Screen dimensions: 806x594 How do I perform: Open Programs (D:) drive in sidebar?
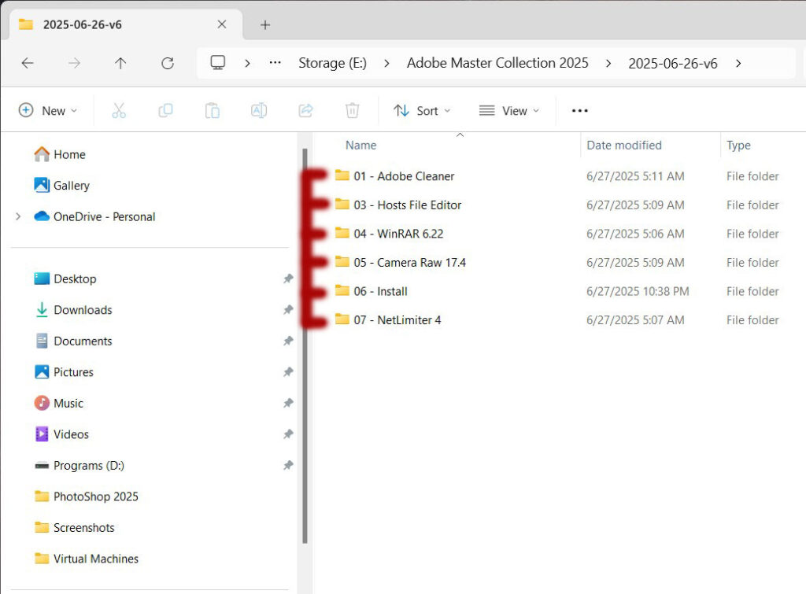(x=79, y=465)
